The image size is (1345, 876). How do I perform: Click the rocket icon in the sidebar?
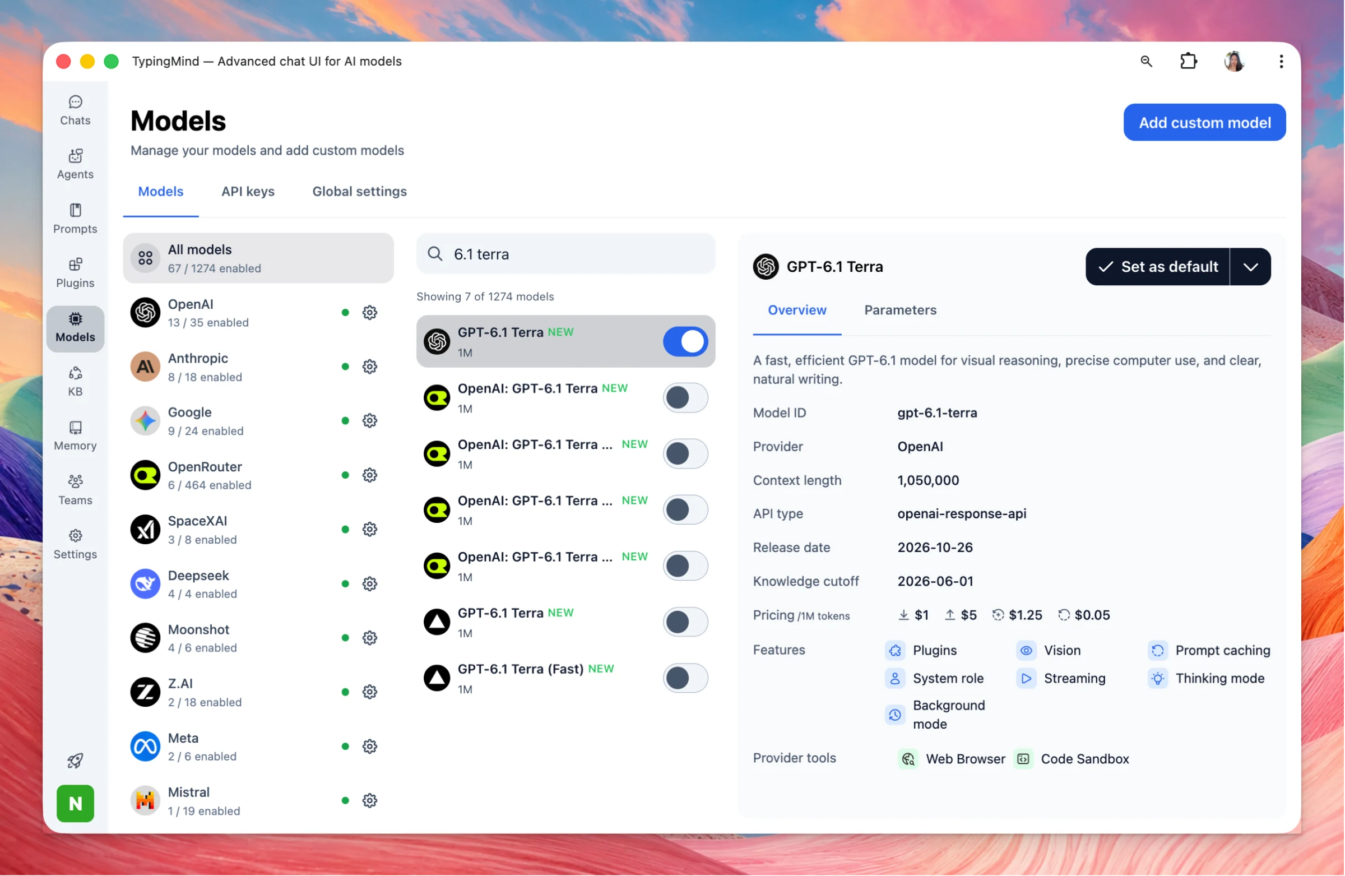(x=75, y=761)
